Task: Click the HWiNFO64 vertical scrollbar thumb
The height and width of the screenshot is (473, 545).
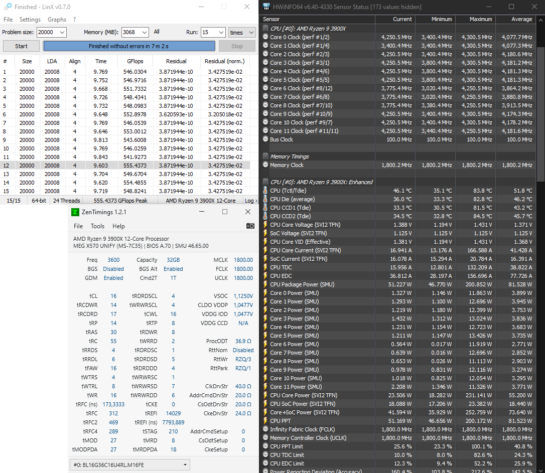Action: click(541, 114)
